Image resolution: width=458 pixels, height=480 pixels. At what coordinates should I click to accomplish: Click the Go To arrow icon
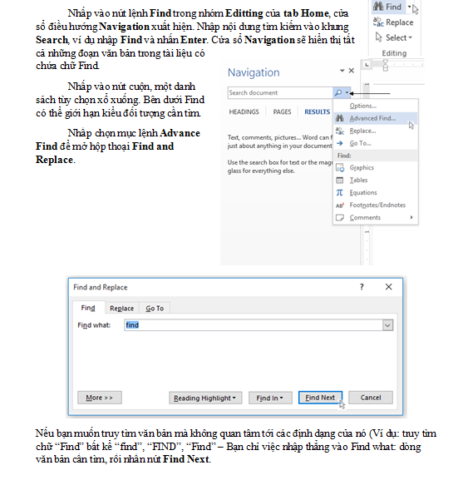(x=340, y=143)
